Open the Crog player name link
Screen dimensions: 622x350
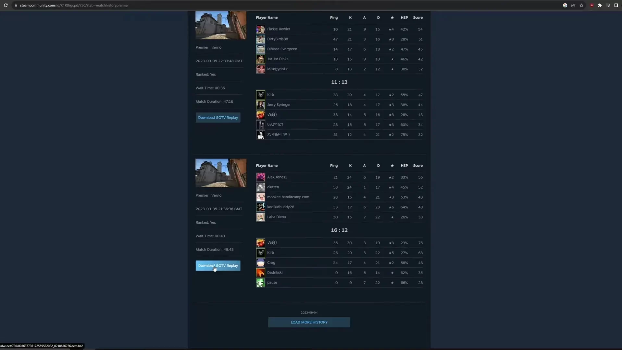point(271,263)
